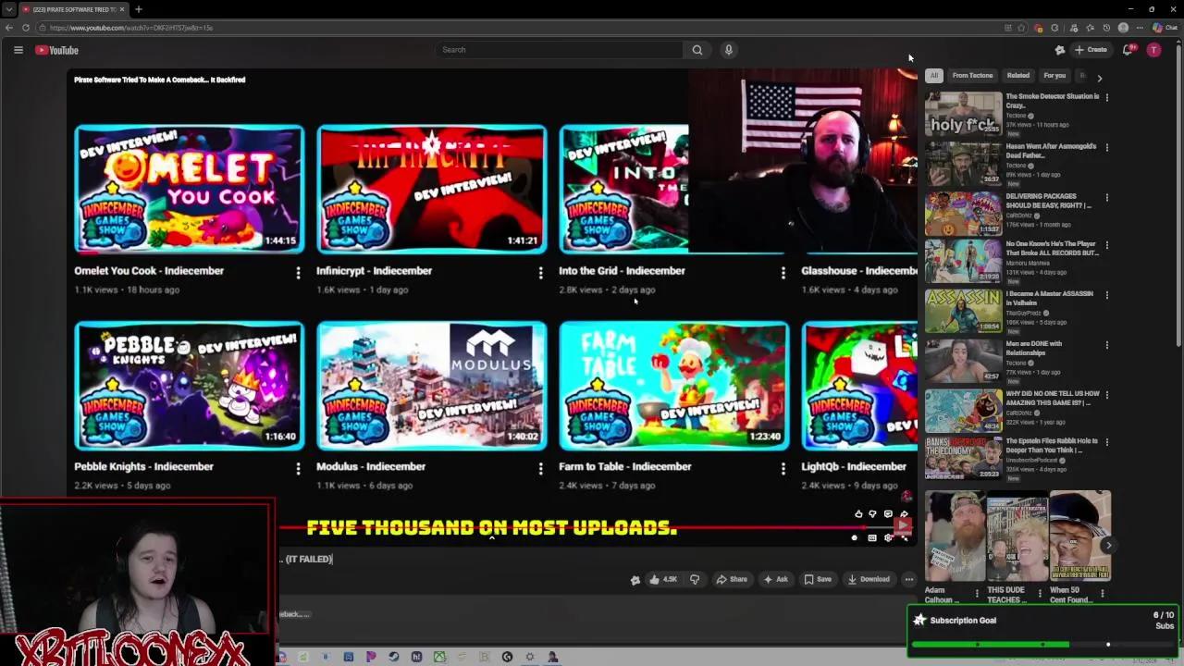Open more actions ellipsis under video
The height and width of the screenshot is (666, 1184).
[909, 579]
